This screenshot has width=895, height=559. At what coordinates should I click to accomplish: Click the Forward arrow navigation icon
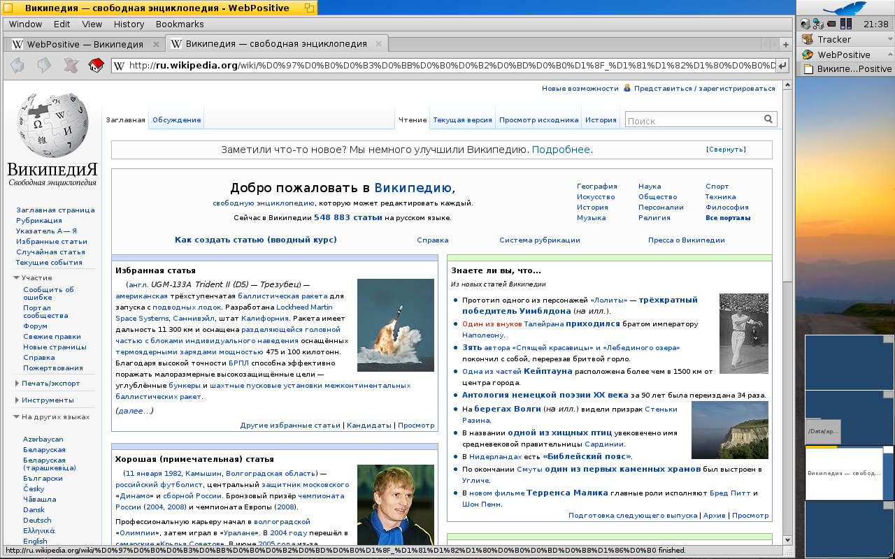(x=44, y=66)
